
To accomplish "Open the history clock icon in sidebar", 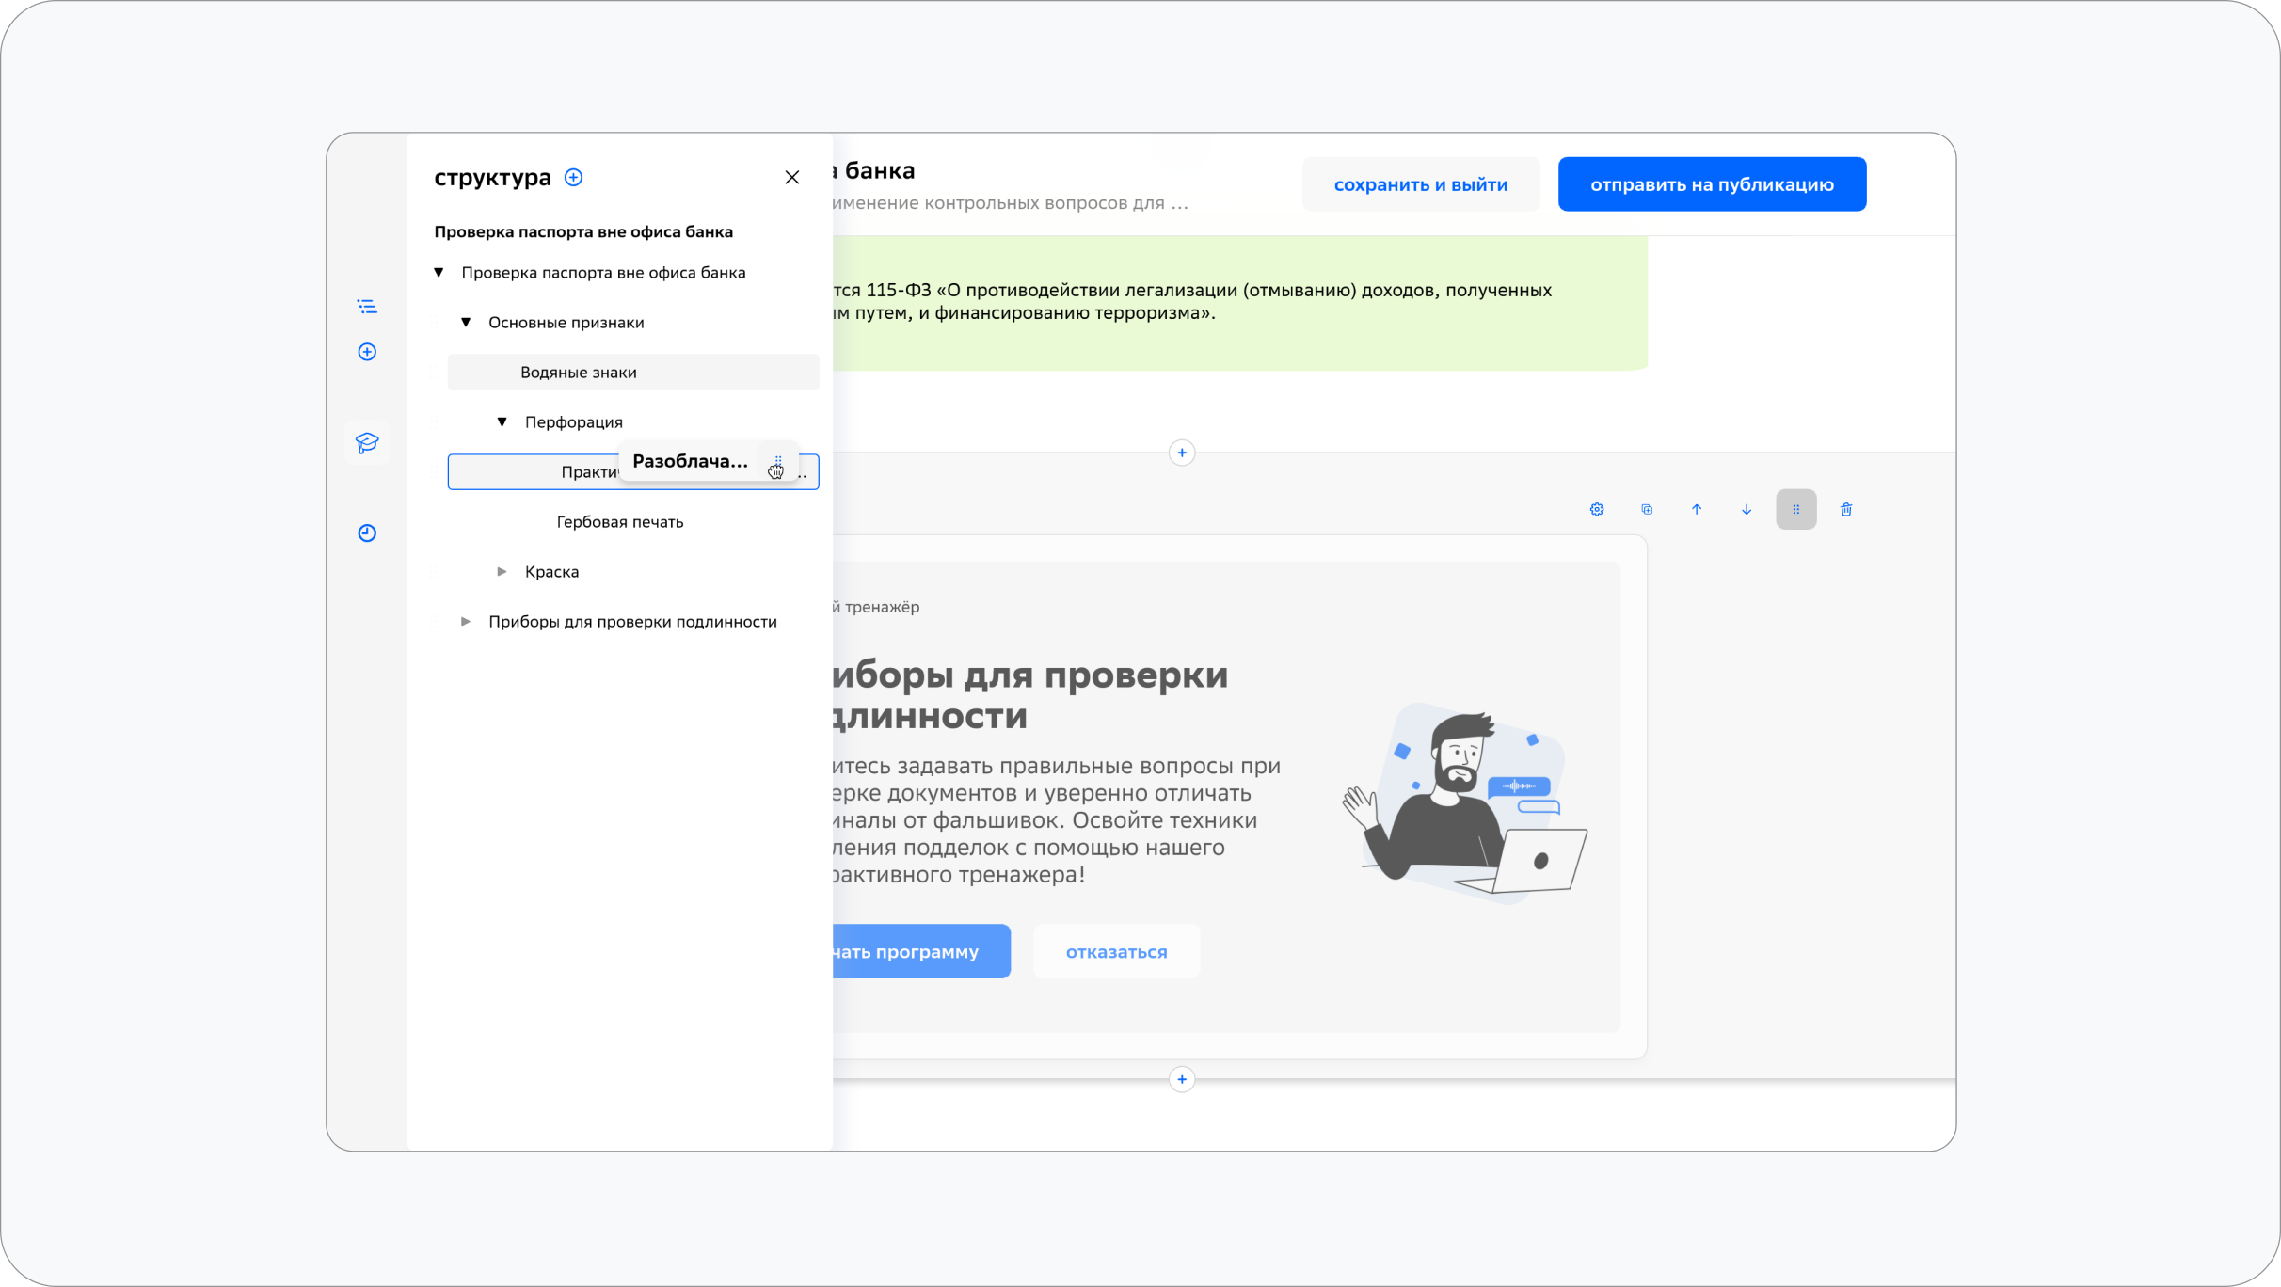I will (367, 533).
